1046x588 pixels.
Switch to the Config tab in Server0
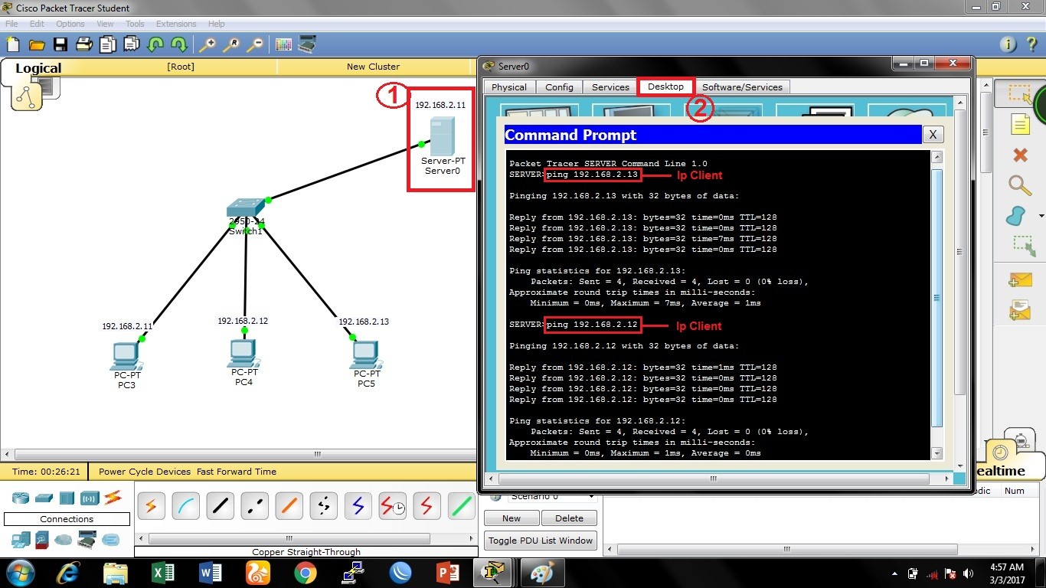point(559,87)
